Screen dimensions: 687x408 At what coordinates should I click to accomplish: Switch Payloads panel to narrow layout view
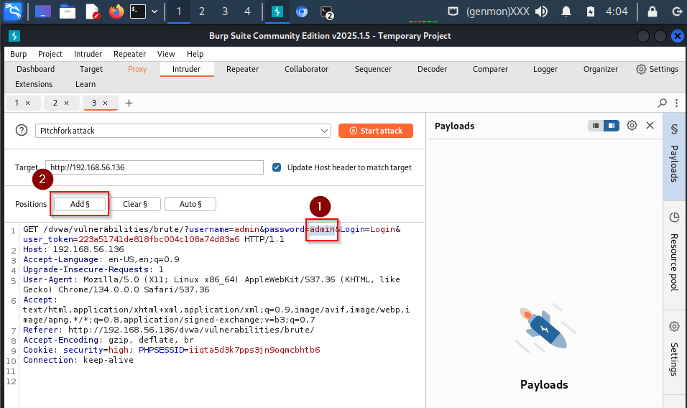(596, 126)
